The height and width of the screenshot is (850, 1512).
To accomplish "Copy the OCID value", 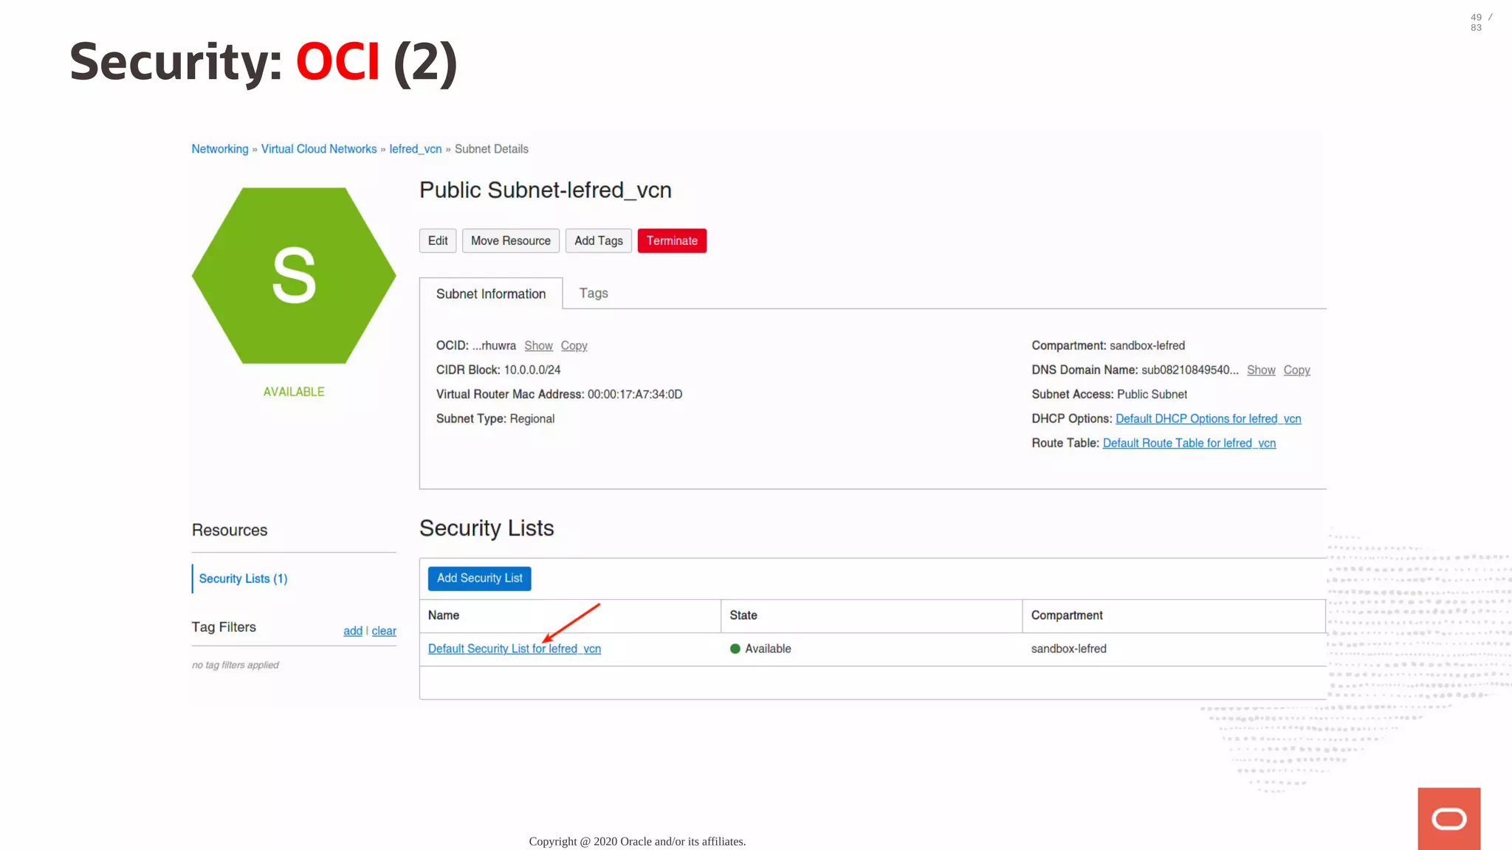I will coord(574,345).
